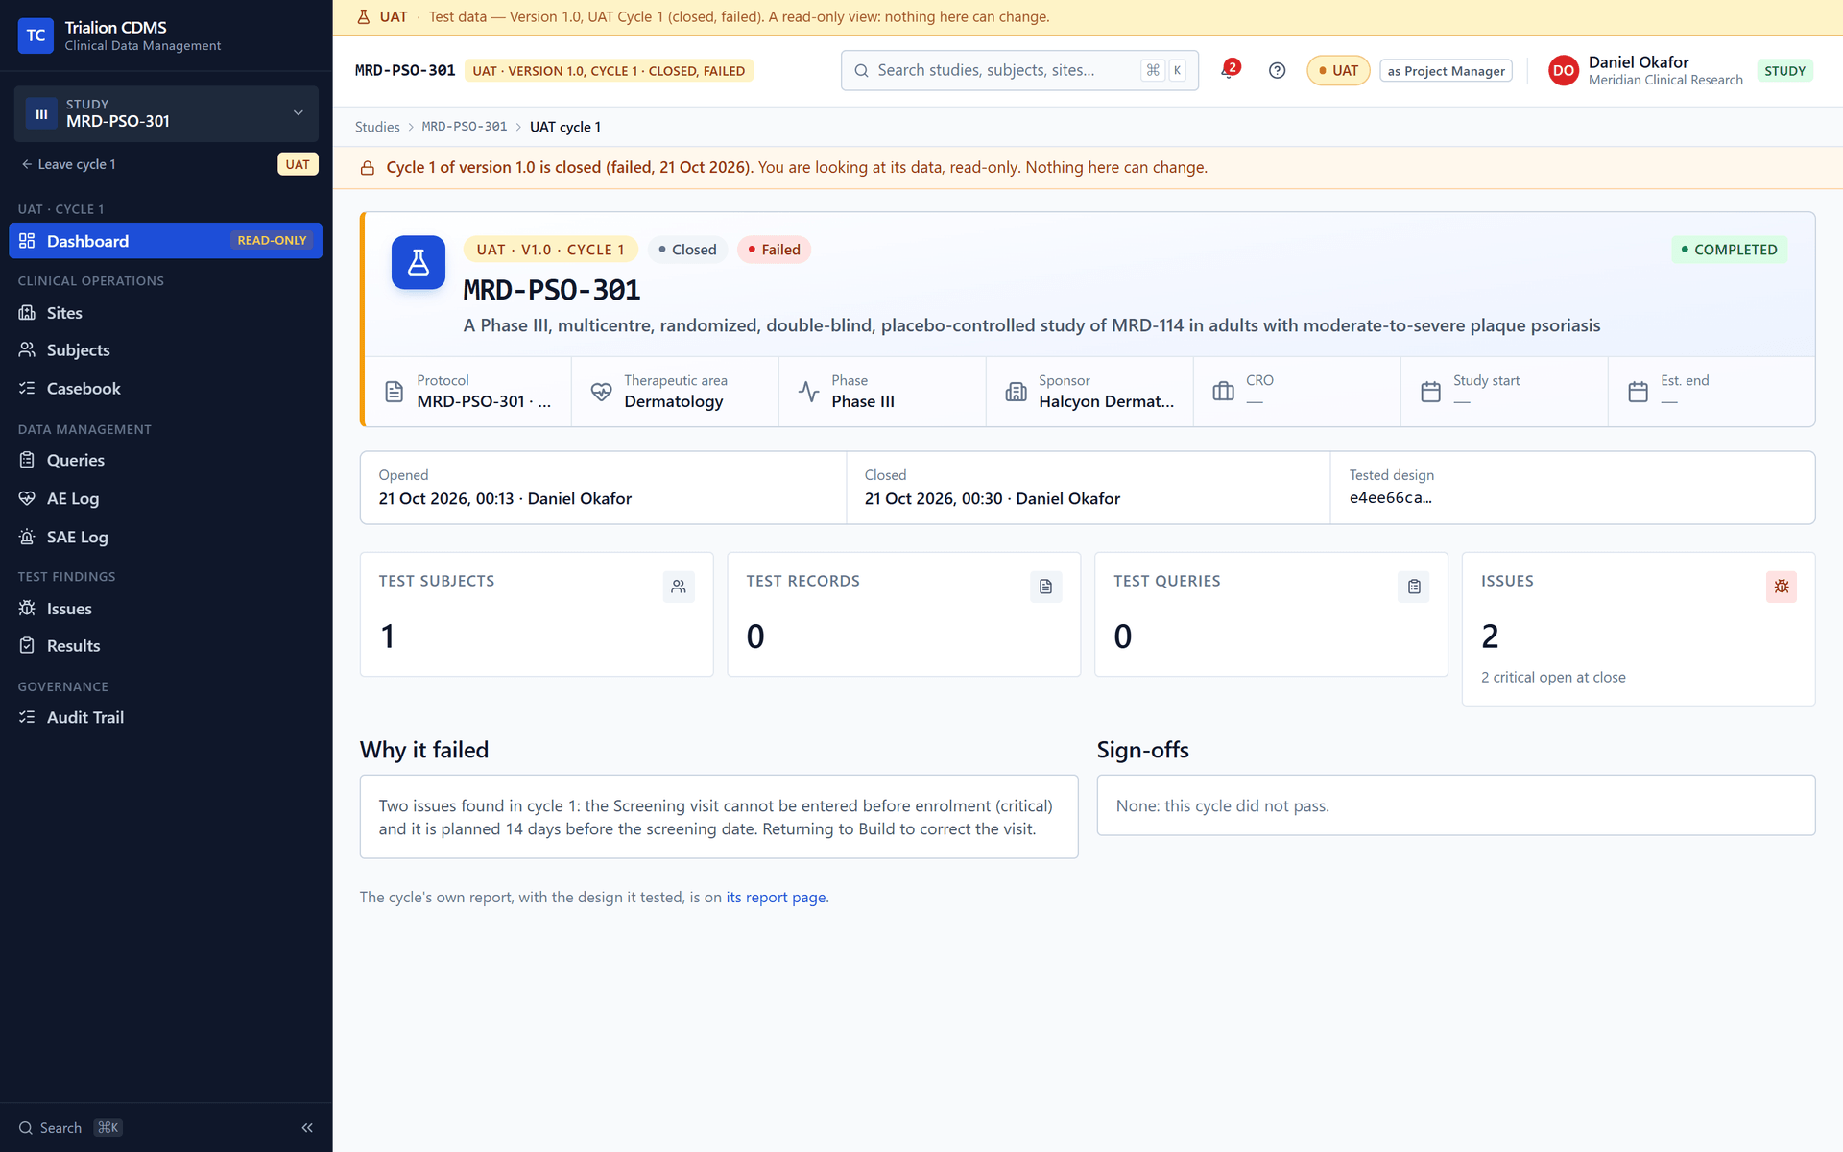This screenshot has height=1152, width=1843.
Task: Click the Issues bug icon on card
Action: 1782,587
